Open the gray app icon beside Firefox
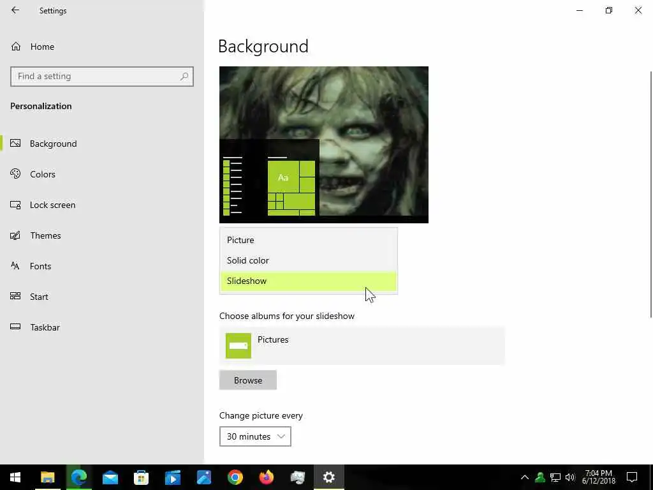Image resolution: width=653 pixels, height=490 pixels. (297, 477)
